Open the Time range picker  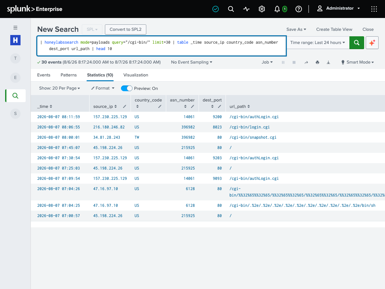pos(318,42)
